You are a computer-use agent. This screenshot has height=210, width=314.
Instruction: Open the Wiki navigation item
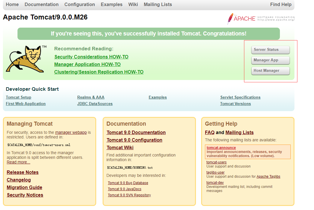click(133, 4)
